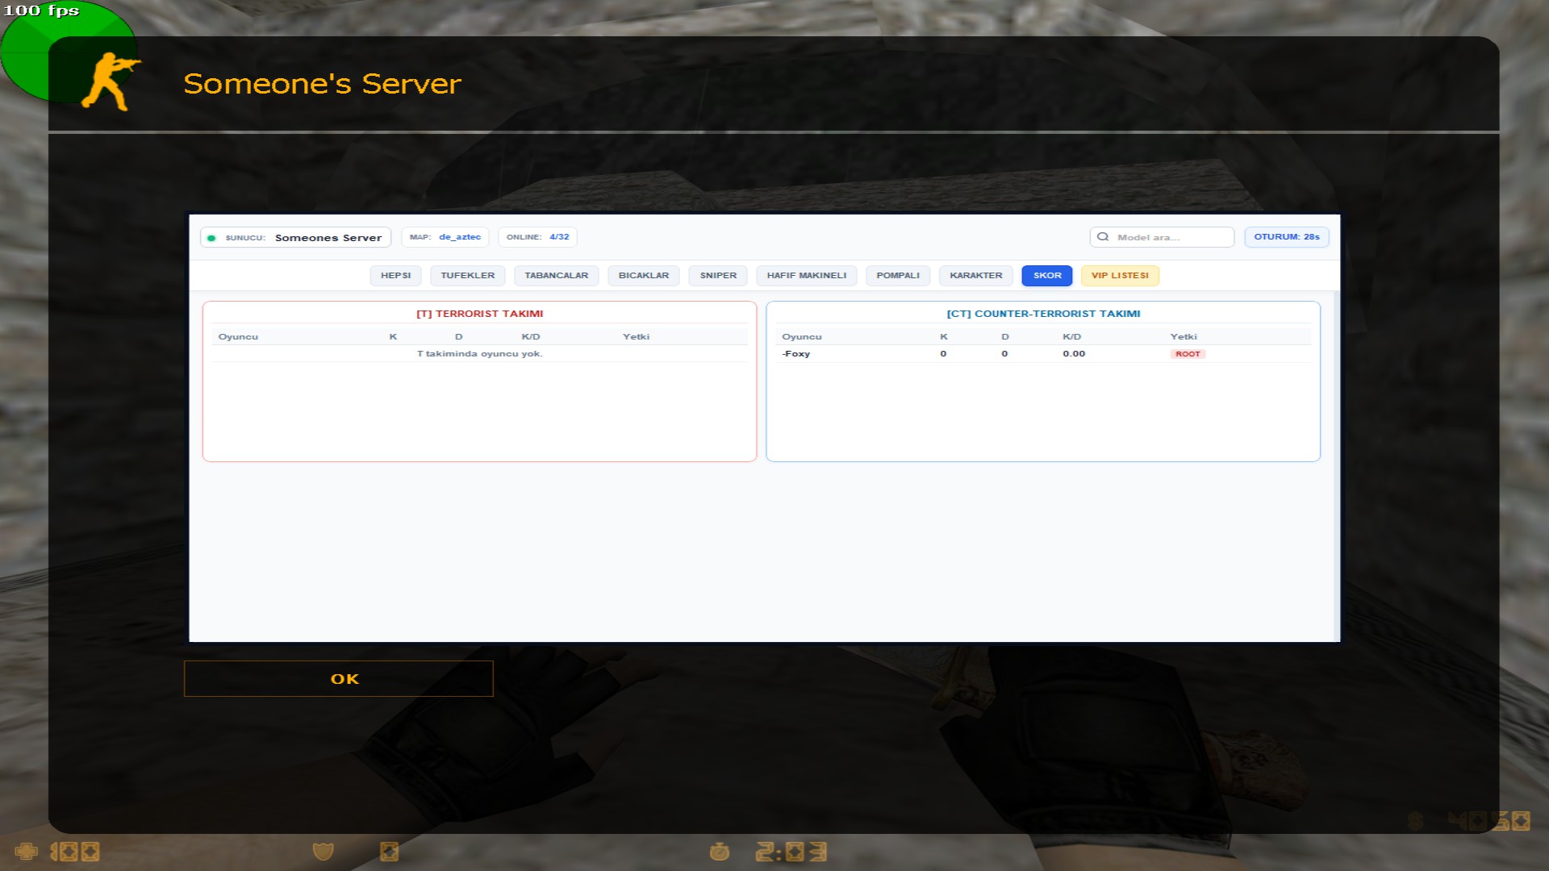The height and width of the screenshot is (871, 1549).
Task: Click the Someone's Server title text
Action: 322,84
